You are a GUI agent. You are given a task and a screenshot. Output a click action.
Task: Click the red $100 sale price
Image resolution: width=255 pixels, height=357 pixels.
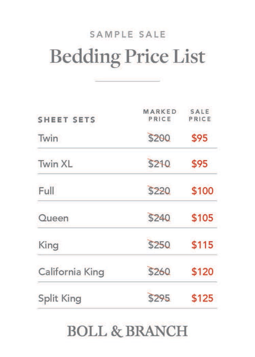click(202, 191)
